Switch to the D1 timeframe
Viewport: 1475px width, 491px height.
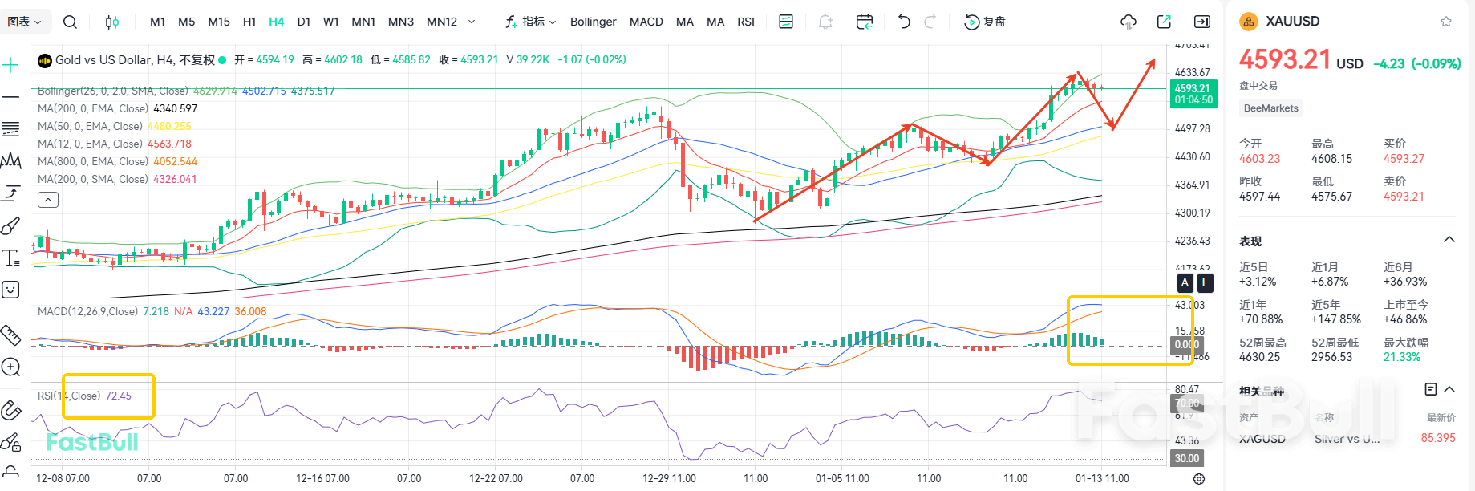[303, 22]
